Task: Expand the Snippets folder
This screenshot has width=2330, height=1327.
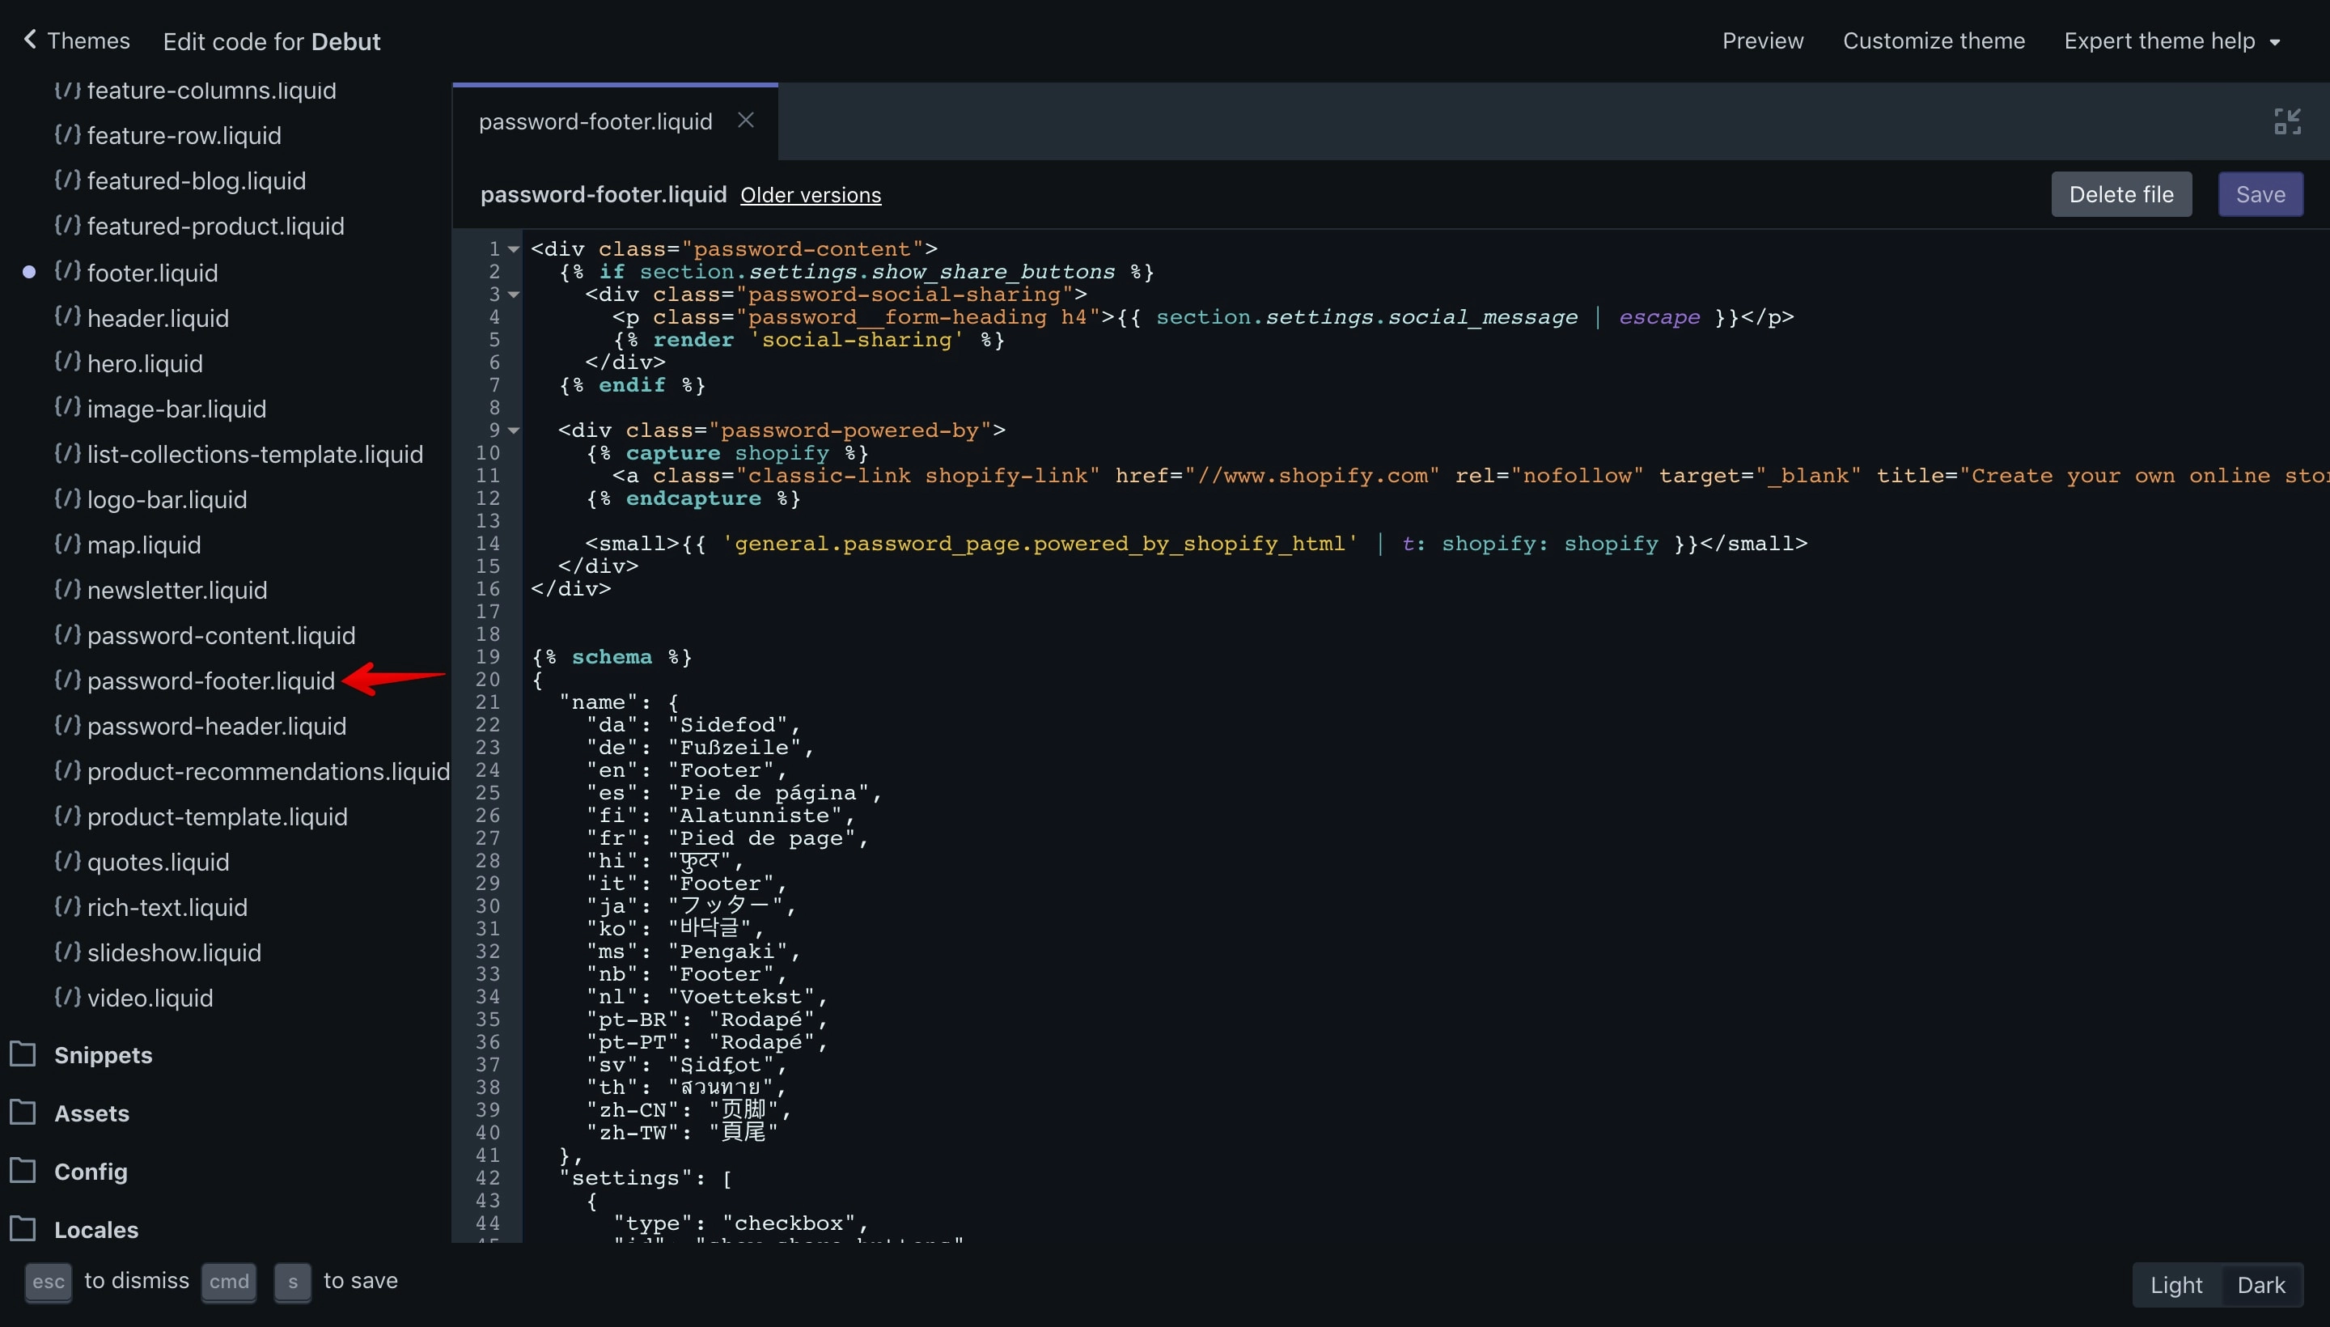Action: tap(103, 1054)
